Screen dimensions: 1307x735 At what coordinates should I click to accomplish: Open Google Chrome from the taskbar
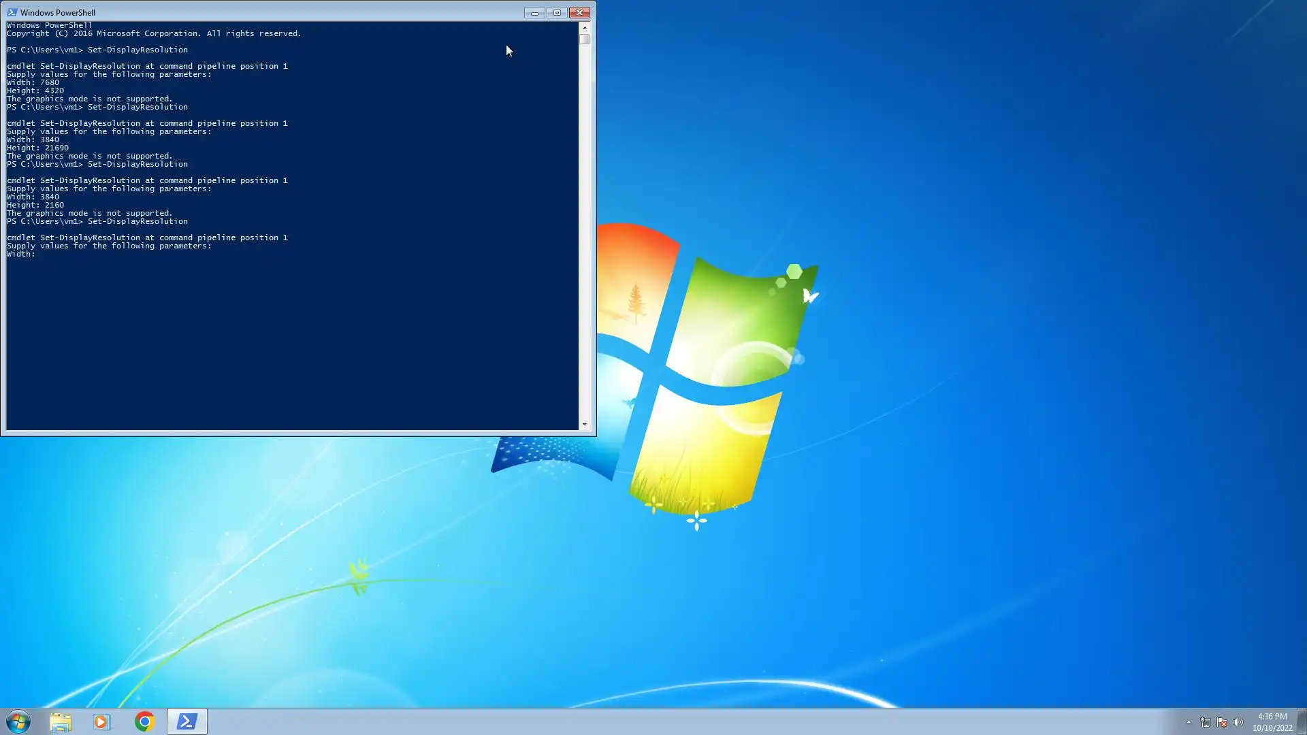tap(144, 721)
